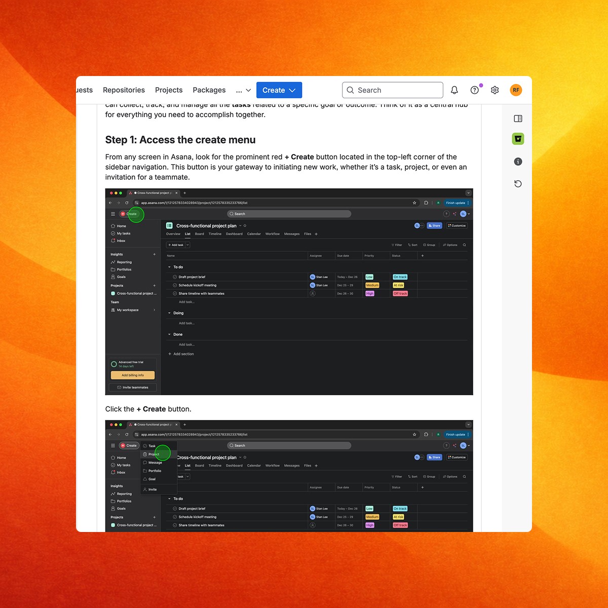Open Projects in top navigation
Screen dimensions: 608x608
[x=169, y=90]
